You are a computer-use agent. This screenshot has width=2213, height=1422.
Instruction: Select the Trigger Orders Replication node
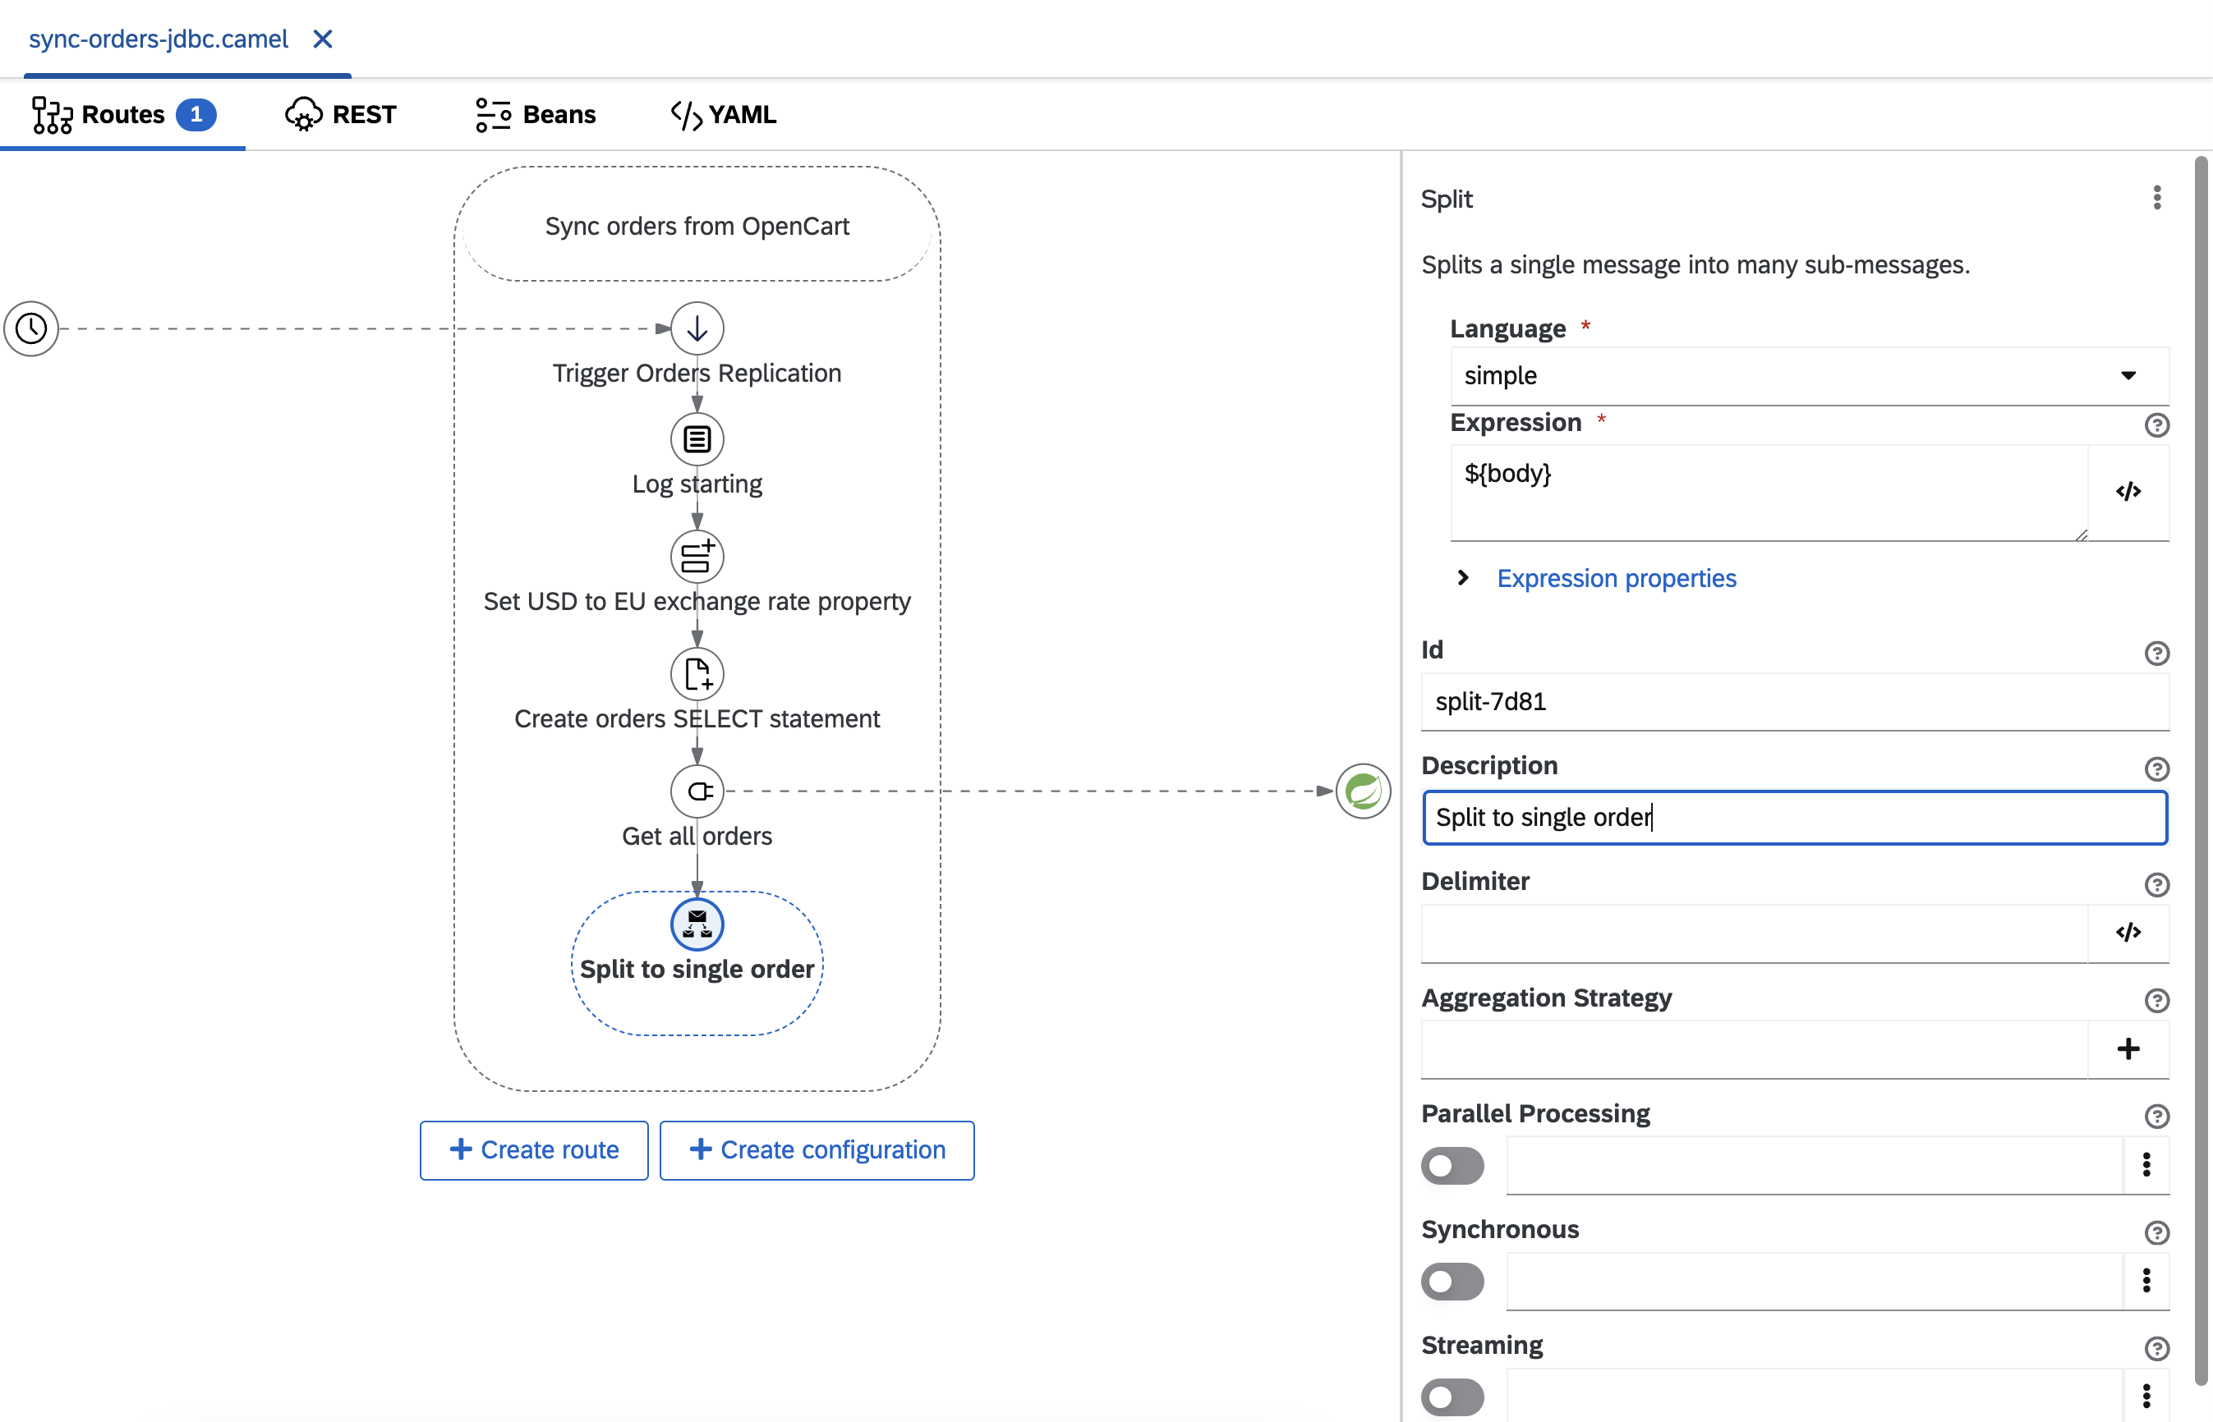click(697, 328)
